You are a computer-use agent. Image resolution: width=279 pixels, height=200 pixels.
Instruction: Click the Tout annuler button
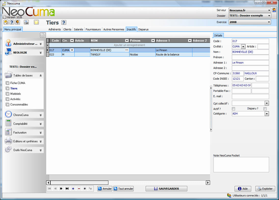click(x=124, y=188)
